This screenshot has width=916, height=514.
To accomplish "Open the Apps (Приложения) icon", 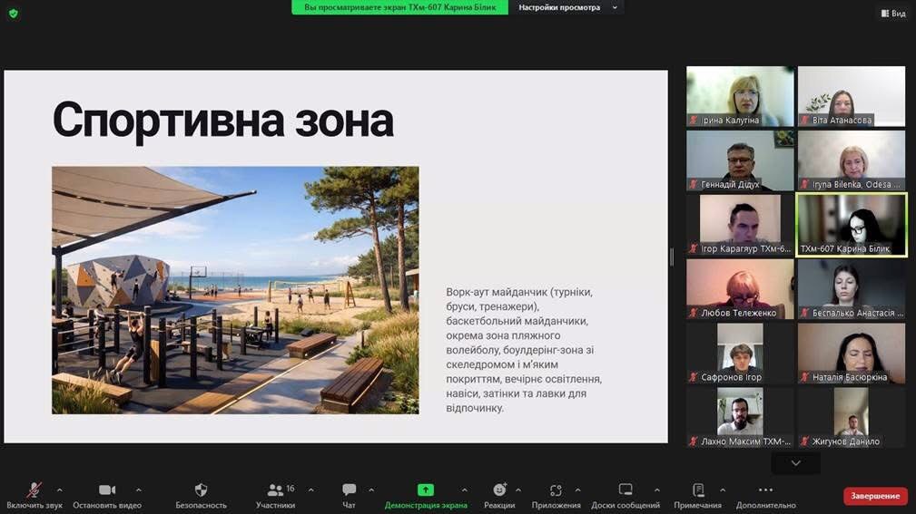I will tap(556, 490).
